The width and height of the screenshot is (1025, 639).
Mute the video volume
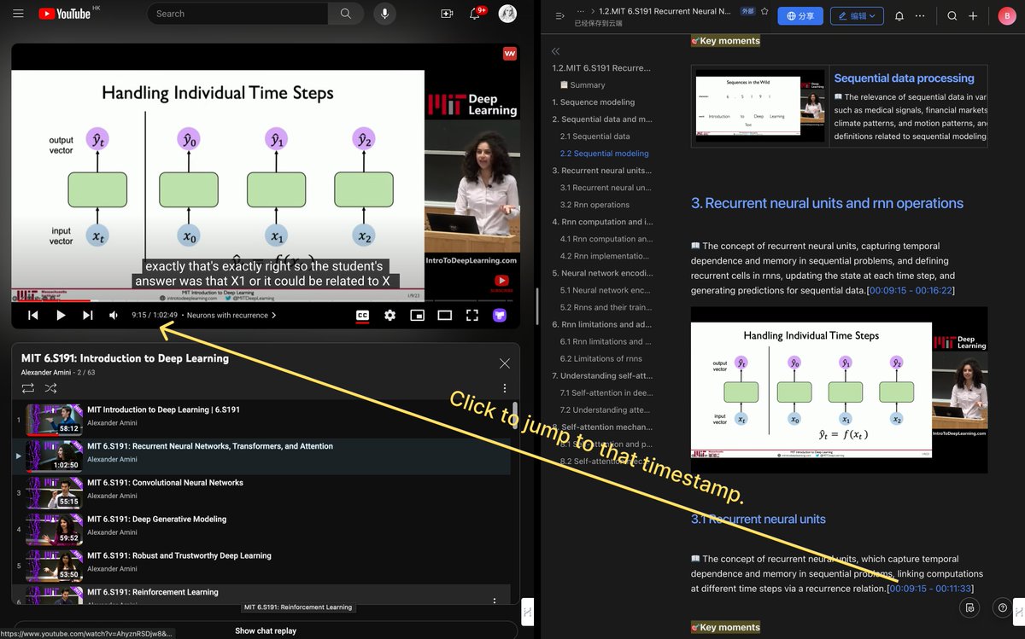(114, 315)
